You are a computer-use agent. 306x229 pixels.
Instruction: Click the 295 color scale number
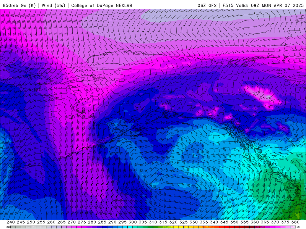[122, 222]
